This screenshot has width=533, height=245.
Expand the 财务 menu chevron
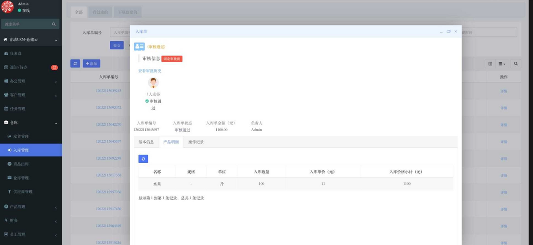[x=56, y=221]
